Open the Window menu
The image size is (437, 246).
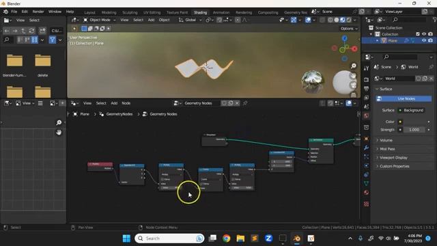pos(55,12)
